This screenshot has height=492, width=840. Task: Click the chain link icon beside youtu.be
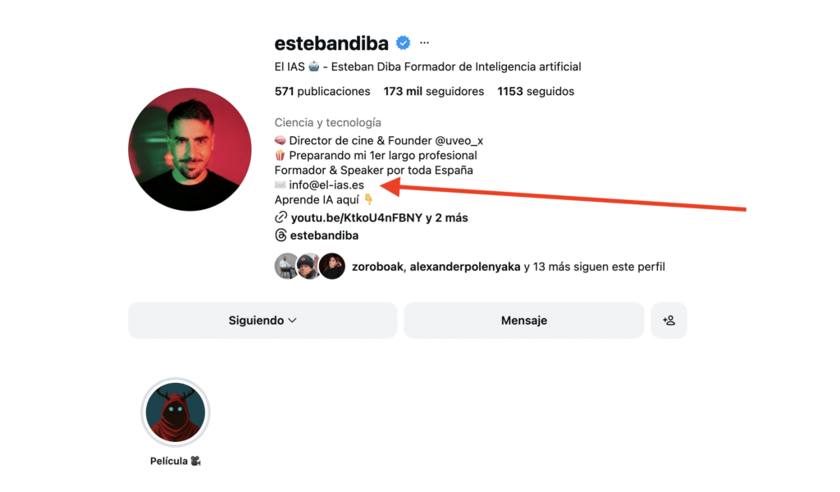click(281, 217)
